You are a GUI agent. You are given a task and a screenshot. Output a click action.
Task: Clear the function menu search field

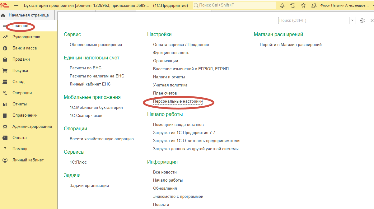pos(353,21)
